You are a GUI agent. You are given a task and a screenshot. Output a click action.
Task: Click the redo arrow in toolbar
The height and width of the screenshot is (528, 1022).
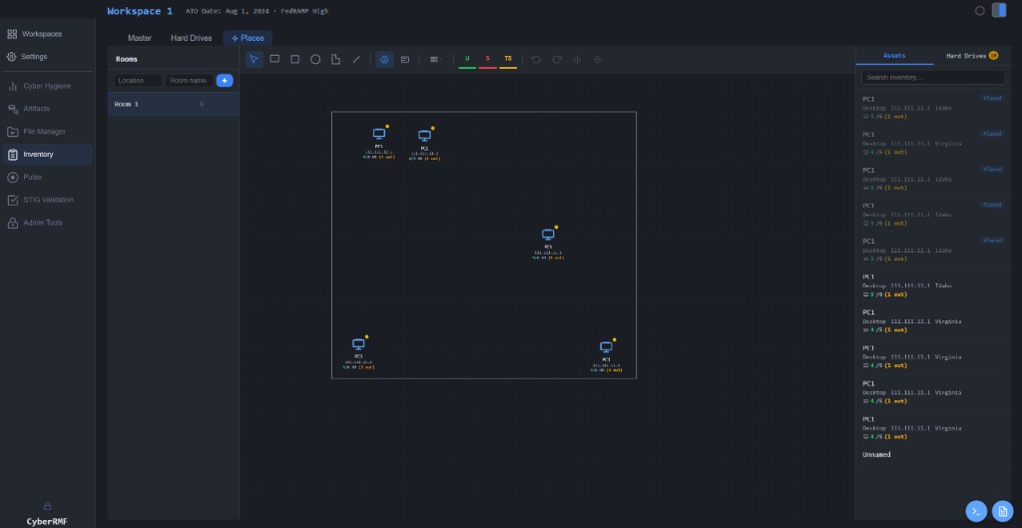557,60
